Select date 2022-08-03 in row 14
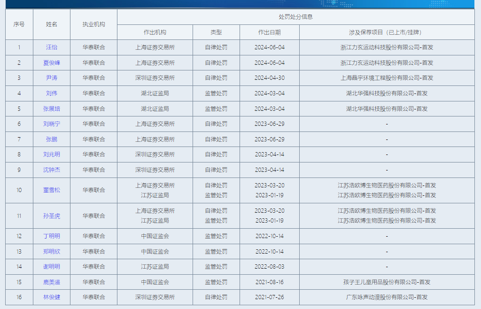481x309 pixels. pos(269,267)
